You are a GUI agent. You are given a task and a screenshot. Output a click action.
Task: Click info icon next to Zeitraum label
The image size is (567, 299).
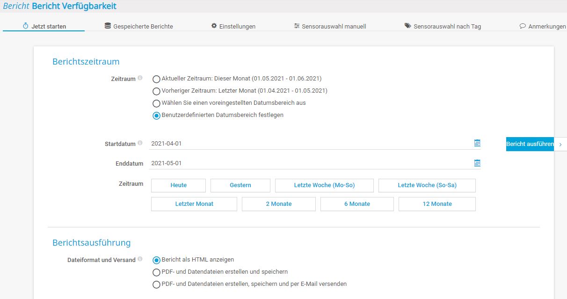140,79
